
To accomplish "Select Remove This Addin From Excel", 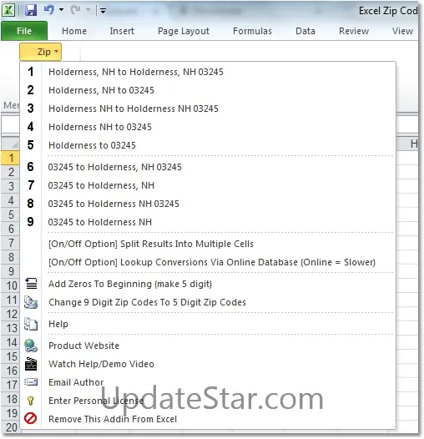I will (208, 419).
